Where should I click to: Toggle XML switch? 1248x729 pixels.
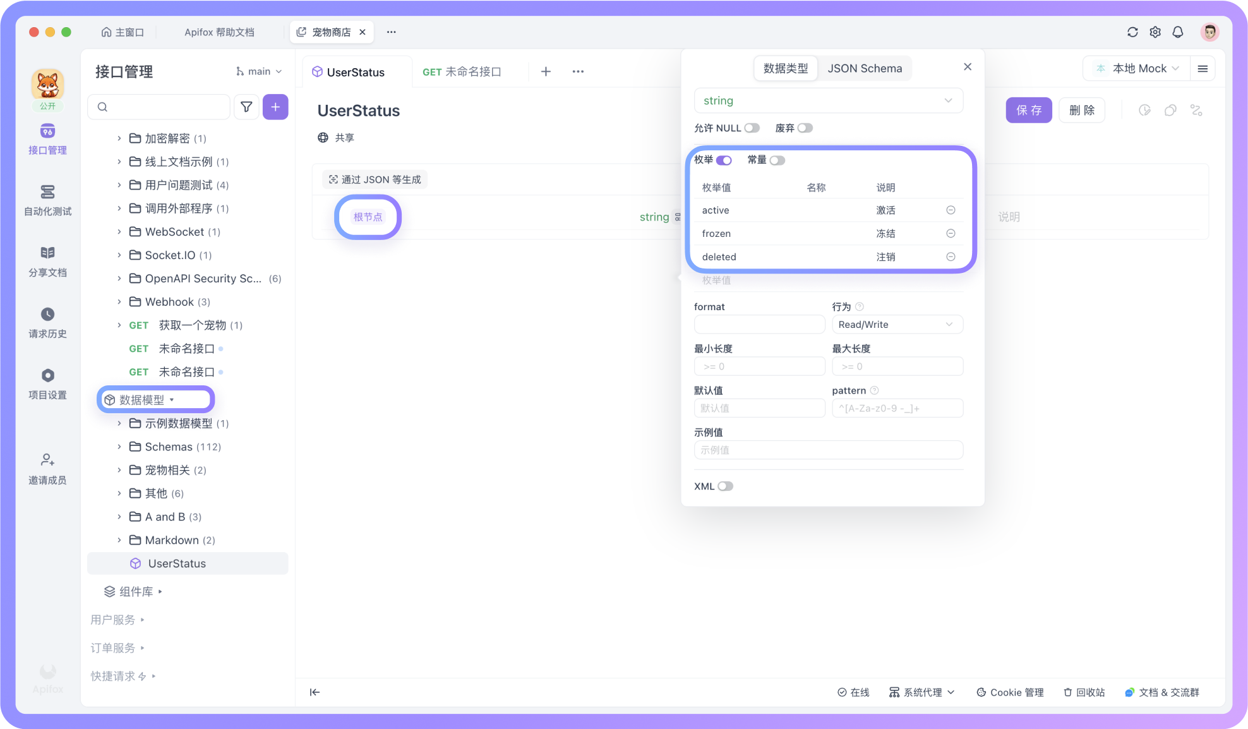click(x=725, y=486)
